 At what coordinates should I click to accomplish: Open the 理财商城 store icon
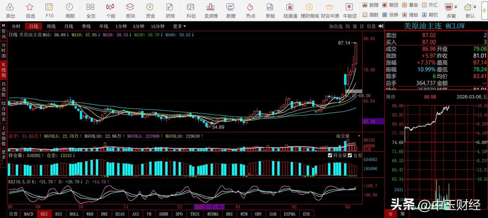tap(310, 11)
